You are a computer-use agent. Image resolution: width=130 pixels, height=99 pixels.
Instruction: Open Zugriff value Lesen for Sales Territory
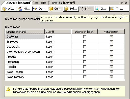[58, 77]
